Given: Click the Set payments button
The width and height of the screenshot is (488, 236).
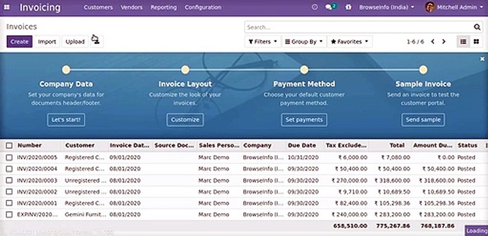Looking at the screenshot, I should [x=304, y=120].
